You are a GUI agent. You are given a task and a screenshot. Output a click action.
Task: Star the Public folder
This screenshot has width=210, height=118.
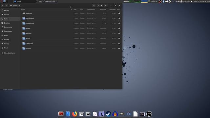pos(119,38)
